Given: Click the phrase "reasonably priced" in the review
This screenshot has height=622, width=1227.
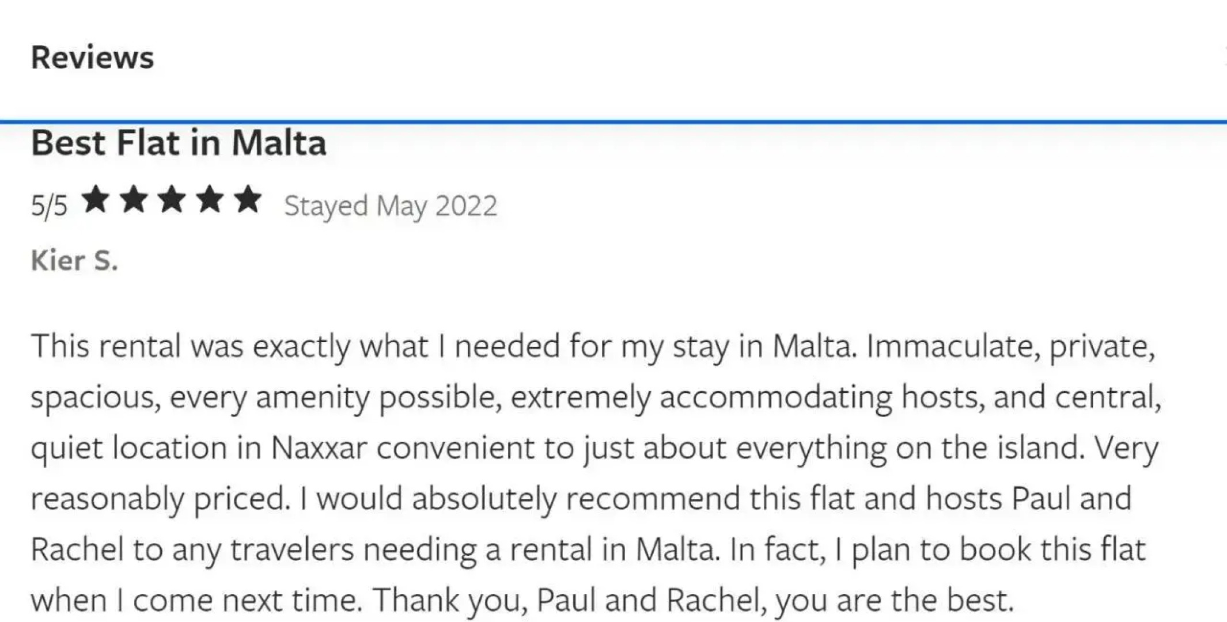Looking at the screenshot, I should tap(160, 499).
